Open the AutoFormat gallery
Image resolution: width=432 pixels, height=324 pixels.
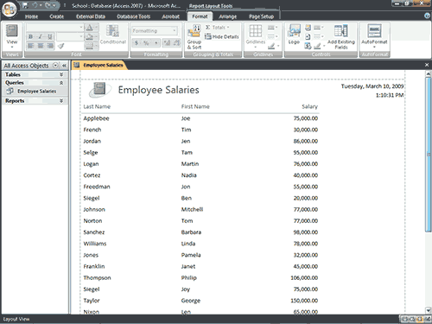[374, 36]
